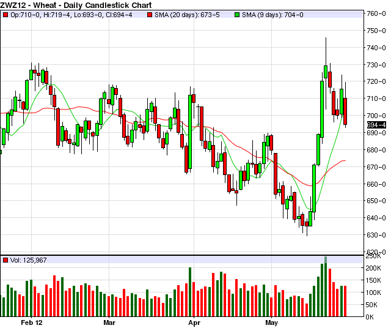The image size is (391, 328).
Task: Click the 150K volume axis label
Action: coord(373,280)
